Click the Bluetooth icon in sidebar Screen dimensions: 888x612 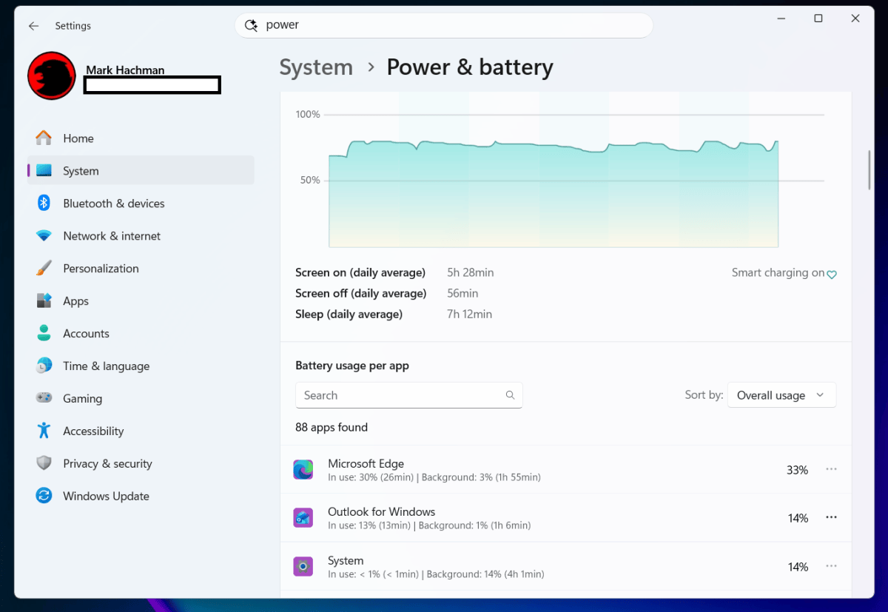pyautogui.click(x=44, y=204)
